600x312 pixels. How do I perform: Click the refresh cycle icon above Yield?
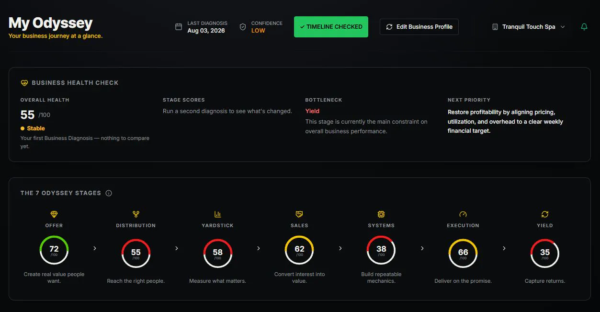tap(545, 214)
